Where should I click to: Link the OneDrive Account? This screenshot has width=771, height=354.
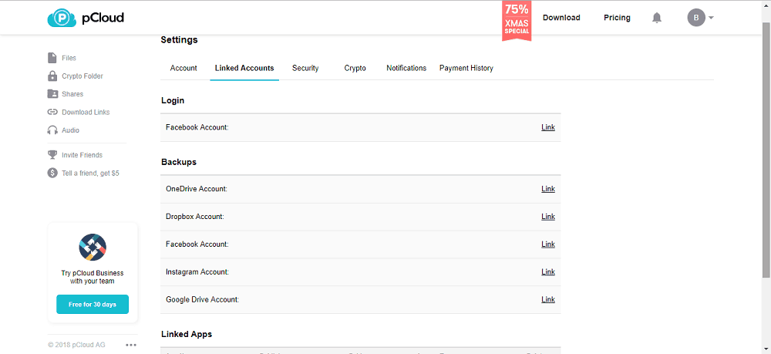(x=547, y=189)
